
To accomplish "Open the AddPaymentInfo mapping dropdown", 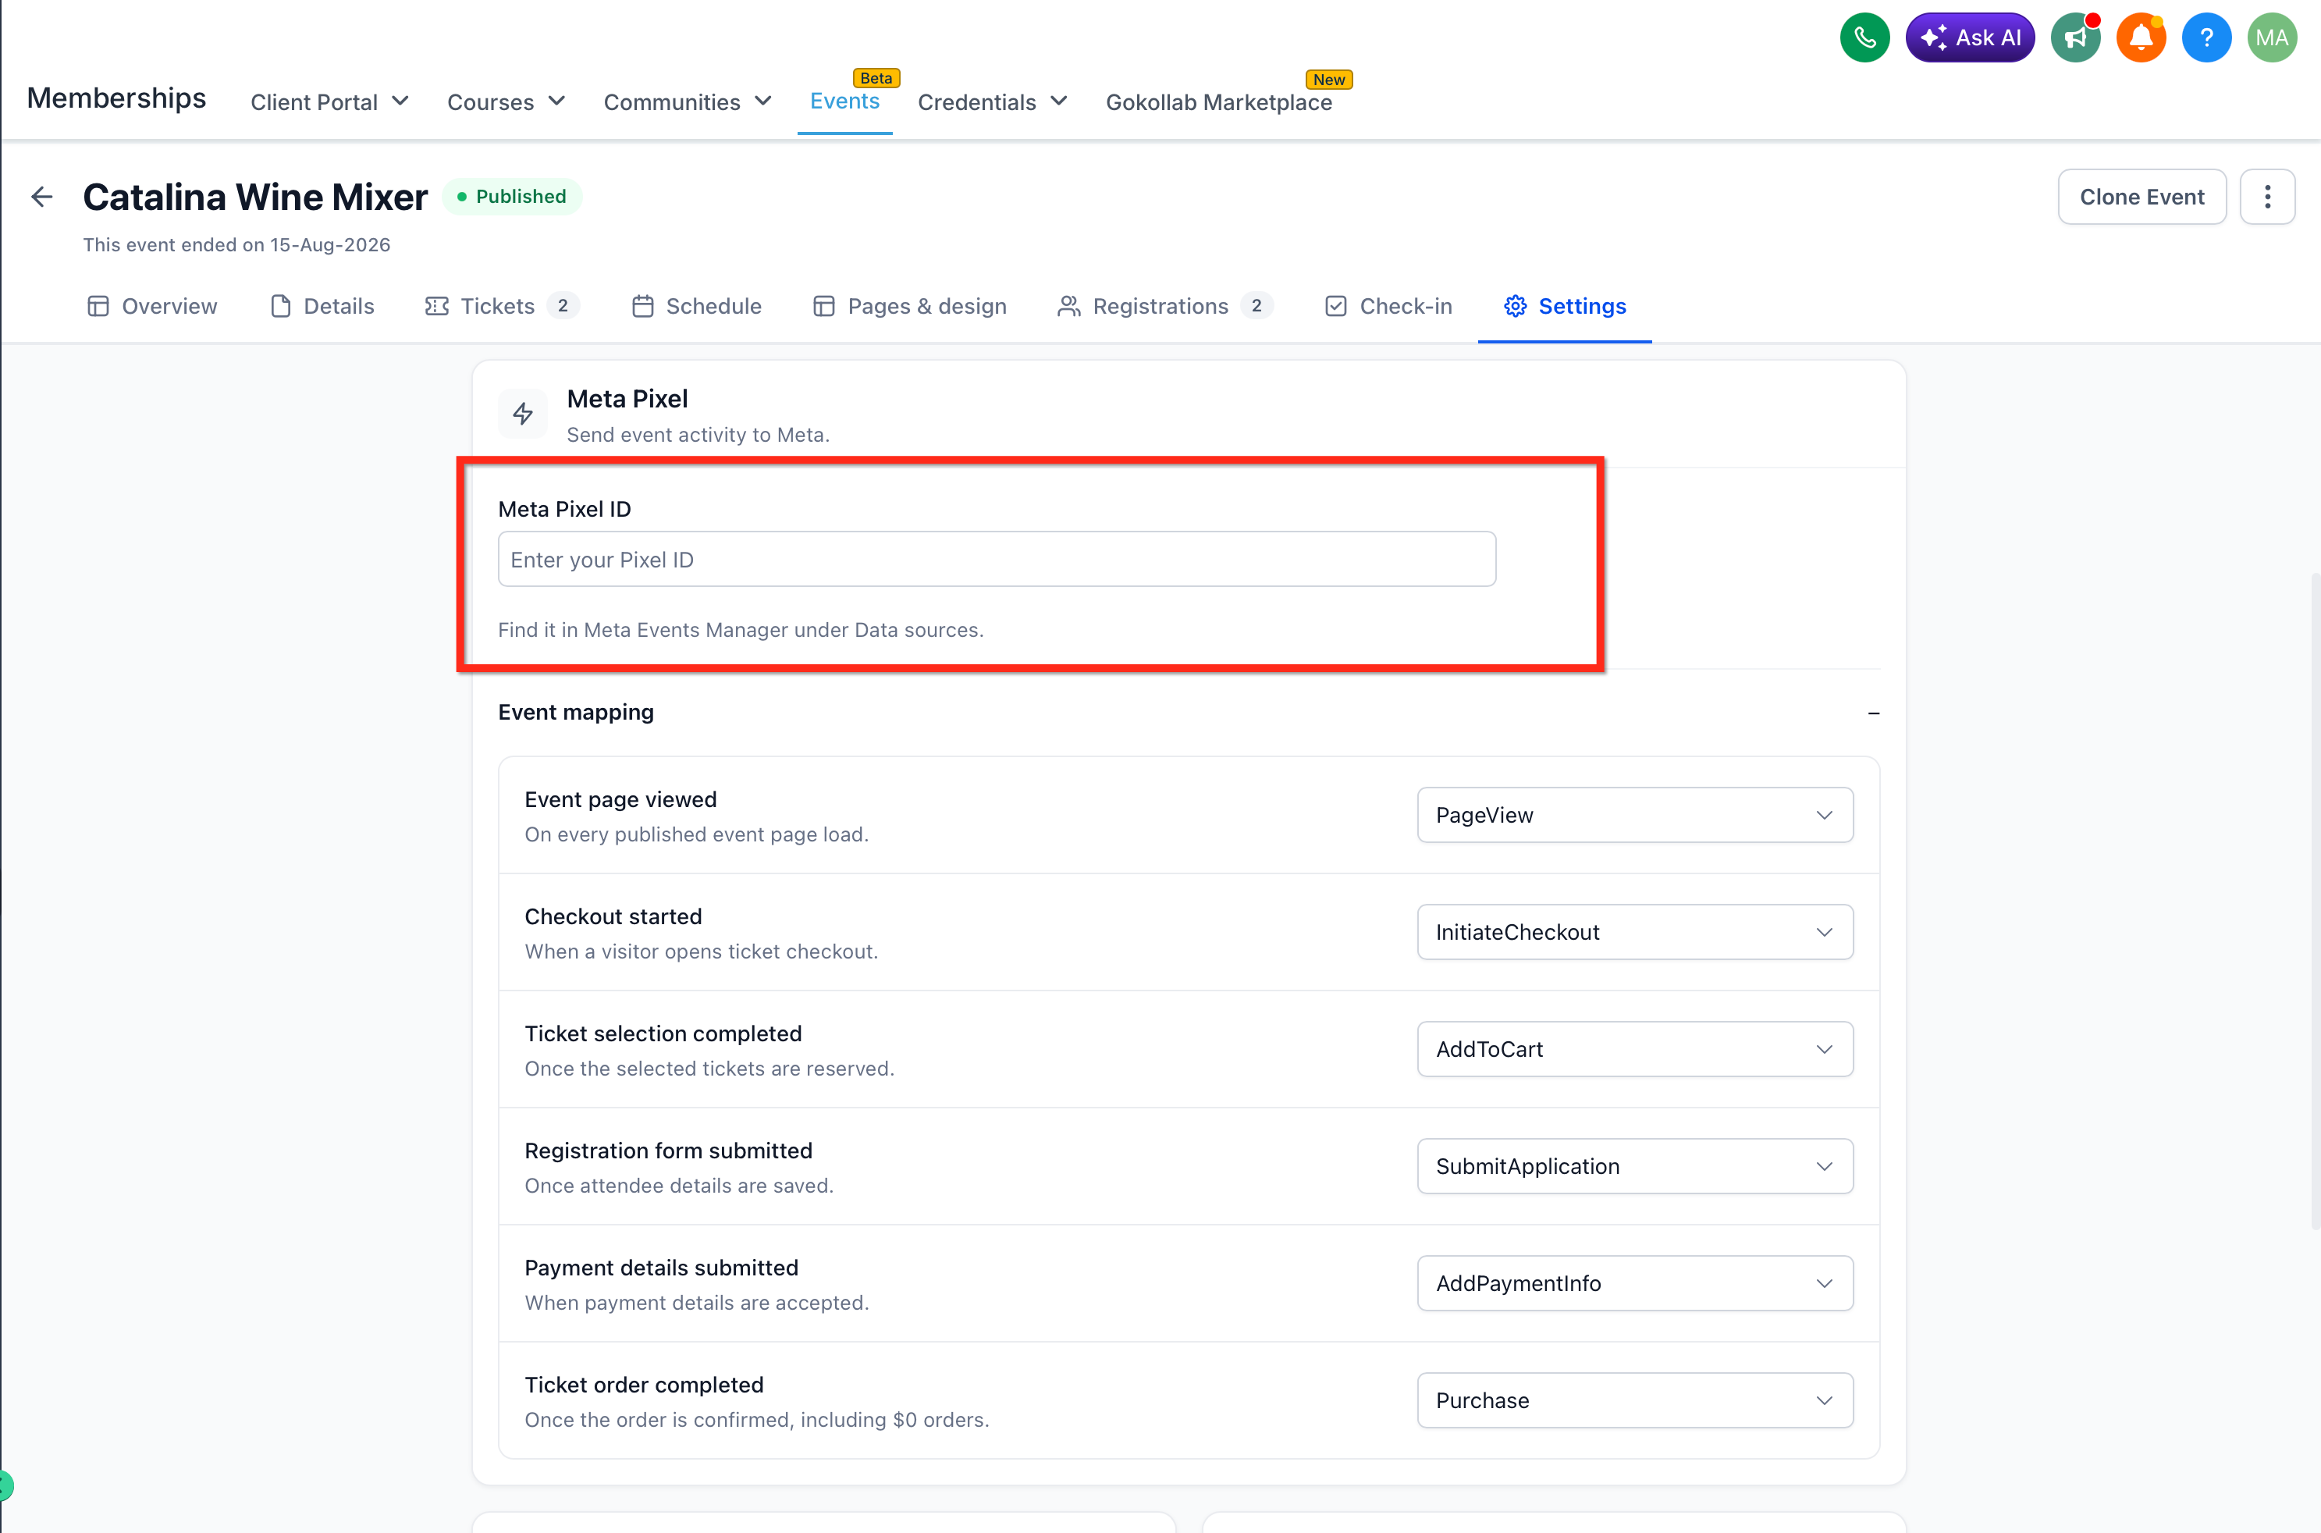I will [1635, 1282].
